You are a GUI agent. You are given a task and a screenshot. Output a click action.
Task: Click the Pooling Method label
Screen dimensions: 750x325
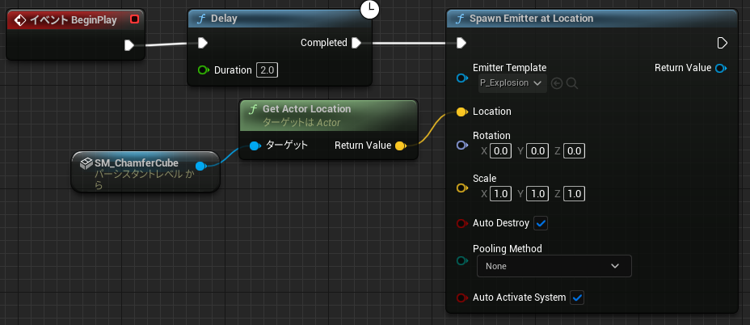click(507, 249)
